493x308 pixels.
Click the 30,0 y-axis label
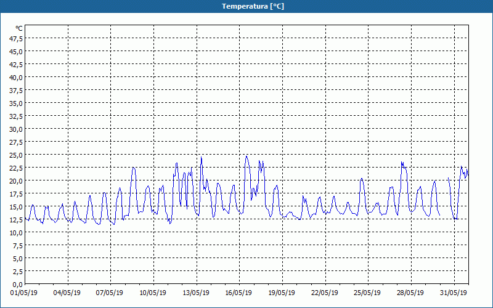point(17,129)
